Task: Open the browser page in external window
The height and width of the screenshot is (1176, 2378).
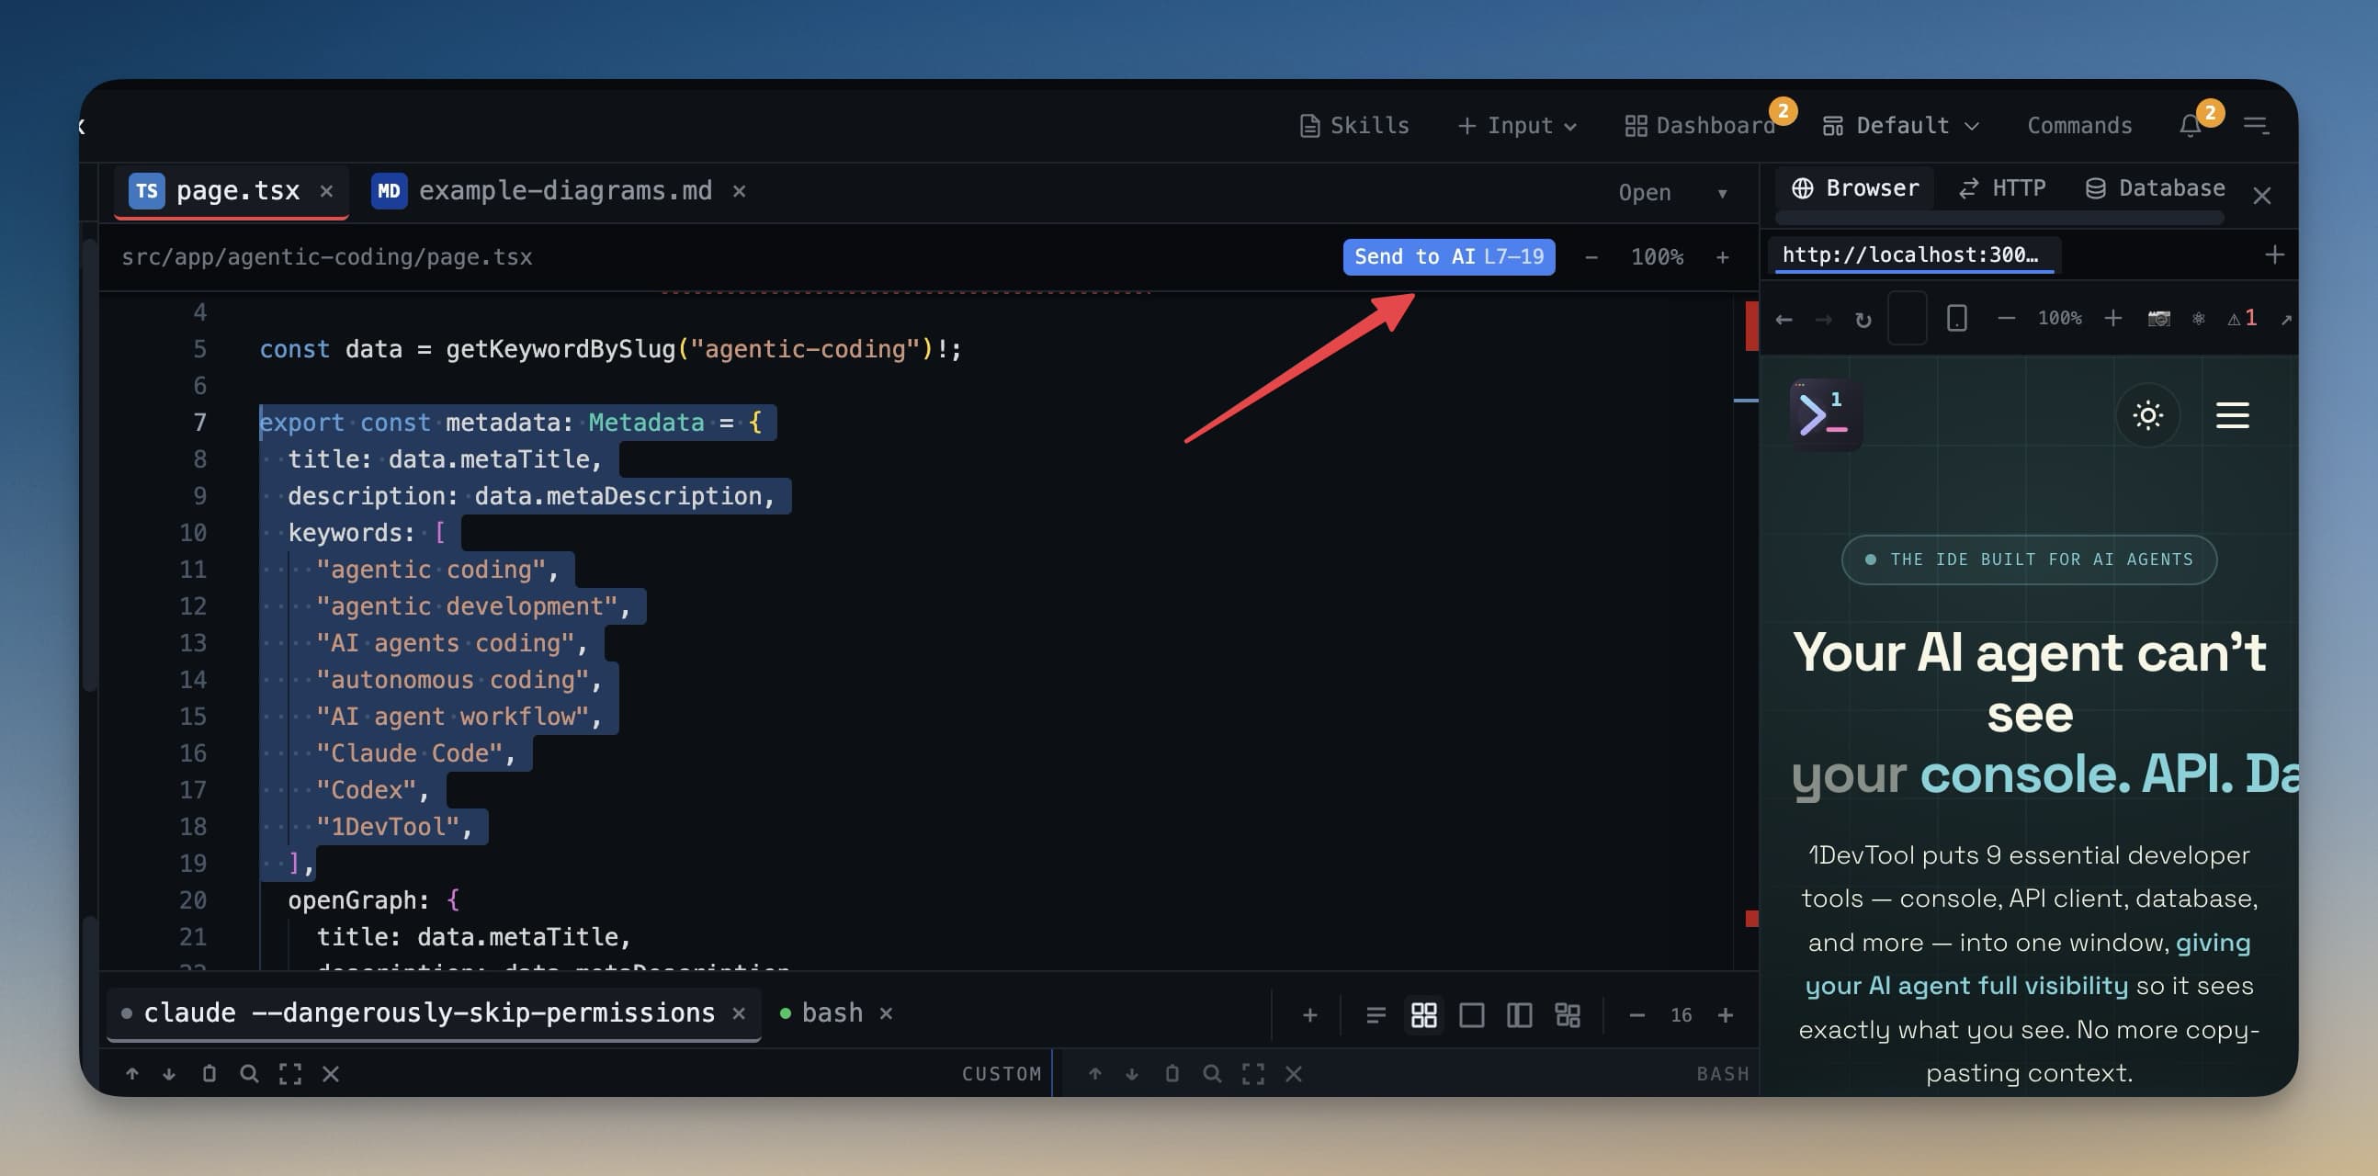Action: coord(2288,318)
